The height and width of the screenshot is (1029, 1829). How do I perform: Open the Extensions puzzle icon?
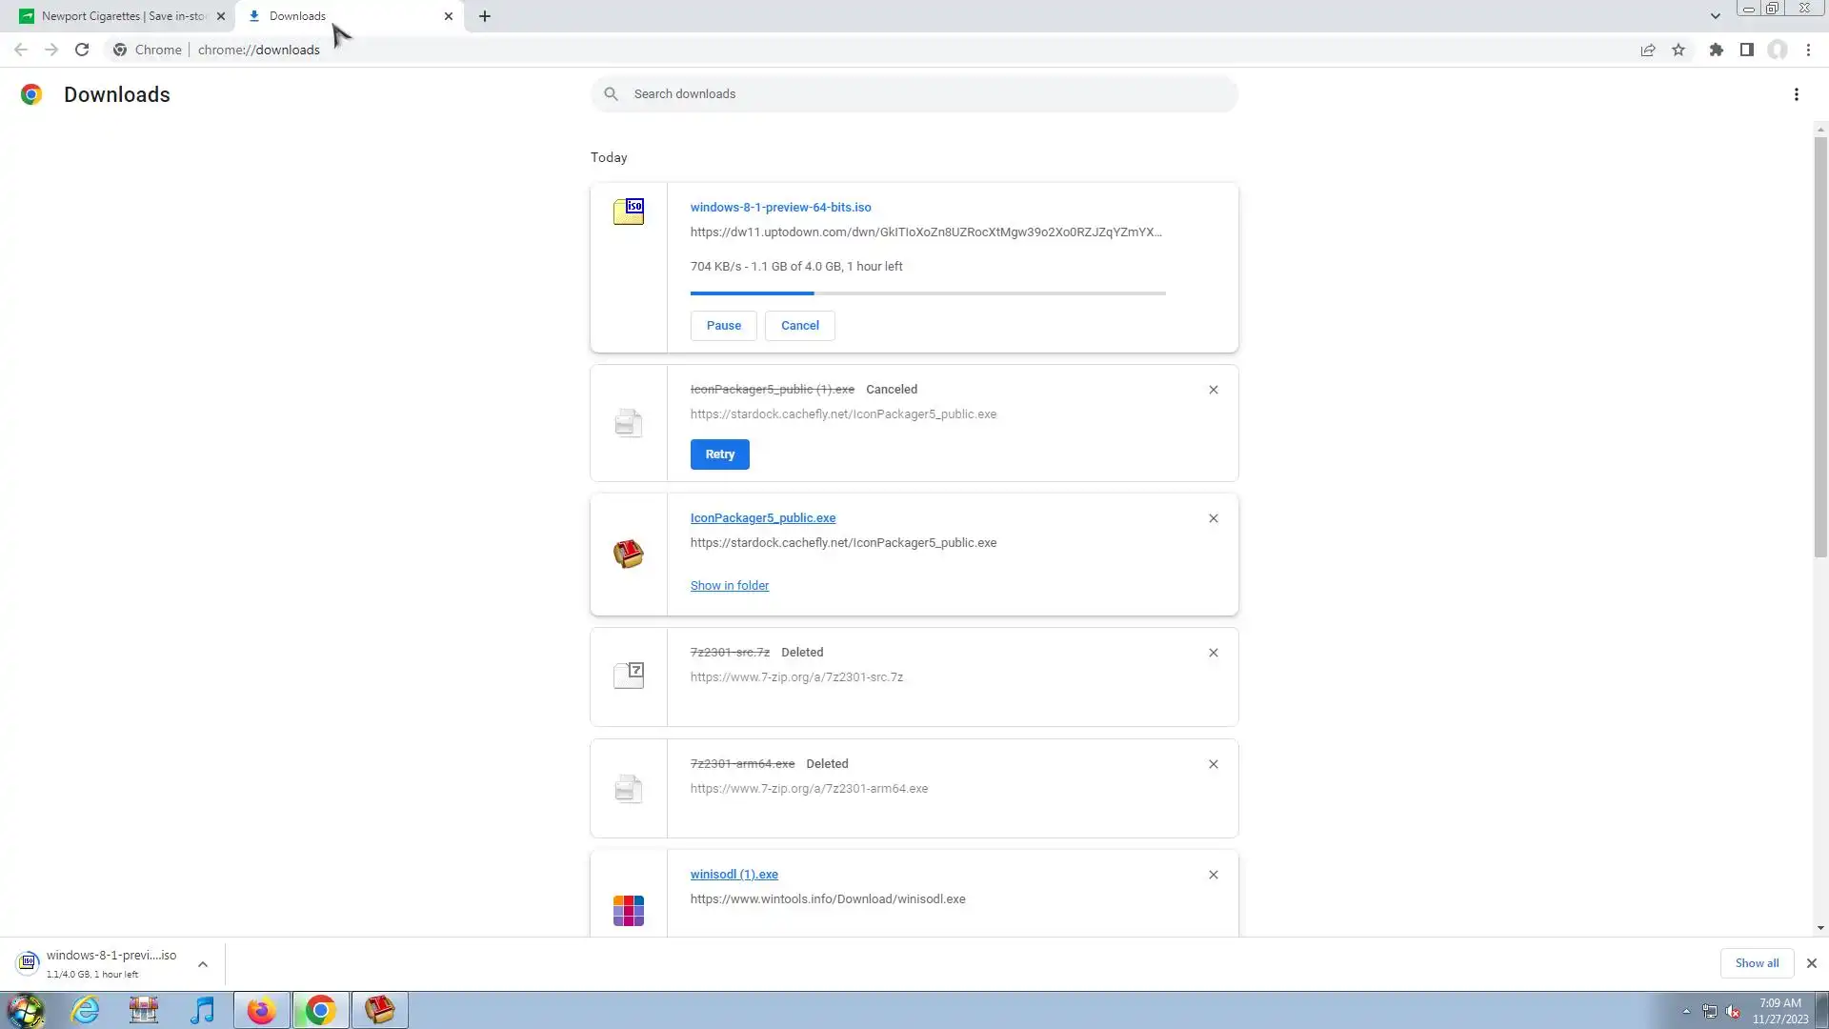pos(1716,50)
